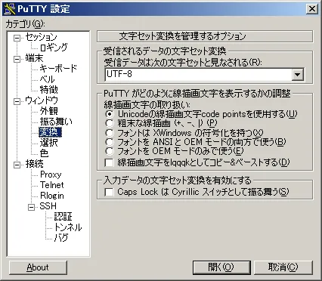
Task: Collapse the セッション tree node
Action: (x=17, y=38)
